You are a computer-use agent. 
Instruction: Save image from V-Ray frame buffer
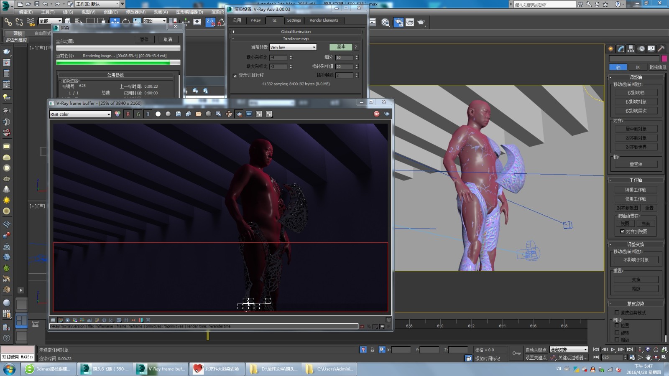pyautogui.click(x=178, y=114)
